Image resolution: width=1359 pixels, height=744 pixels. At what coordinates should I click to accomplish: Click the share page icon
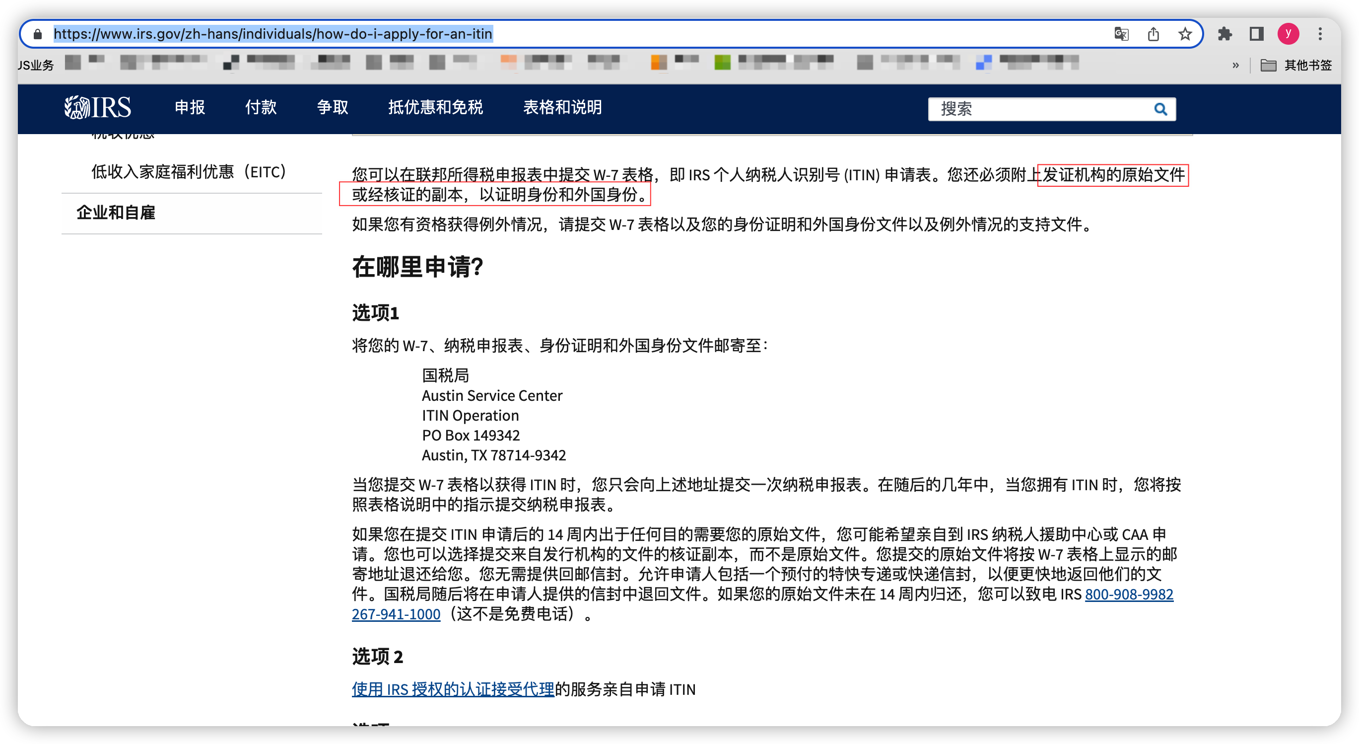coord(1153,34)
